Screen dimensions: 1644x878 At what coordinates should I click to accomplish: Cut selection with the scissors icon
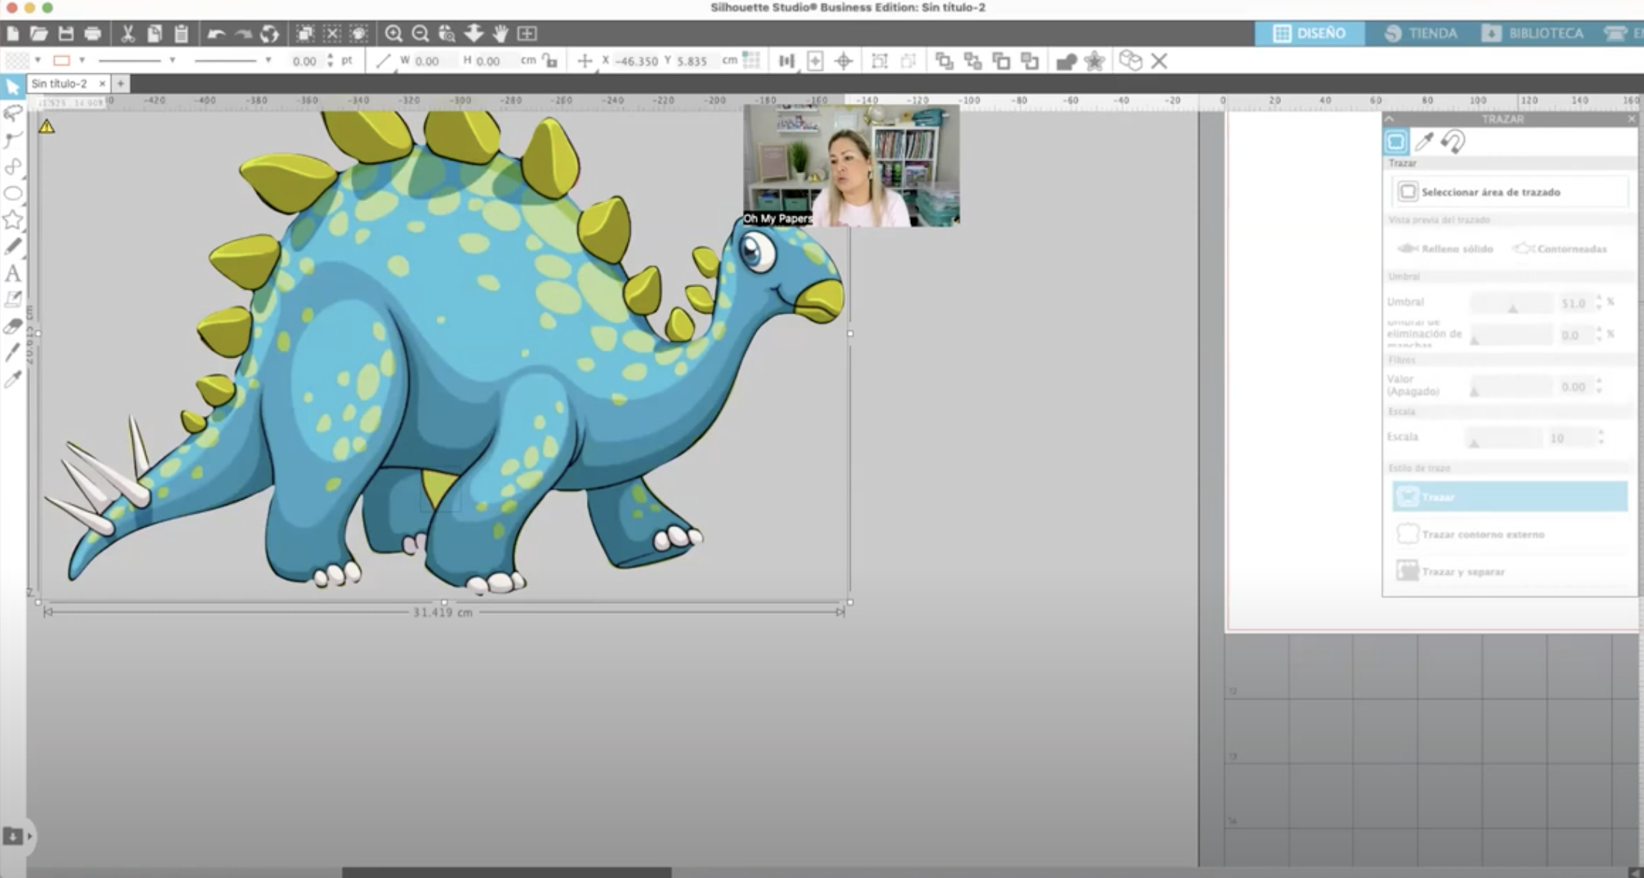pyautogui.click(x=128, y=34)
